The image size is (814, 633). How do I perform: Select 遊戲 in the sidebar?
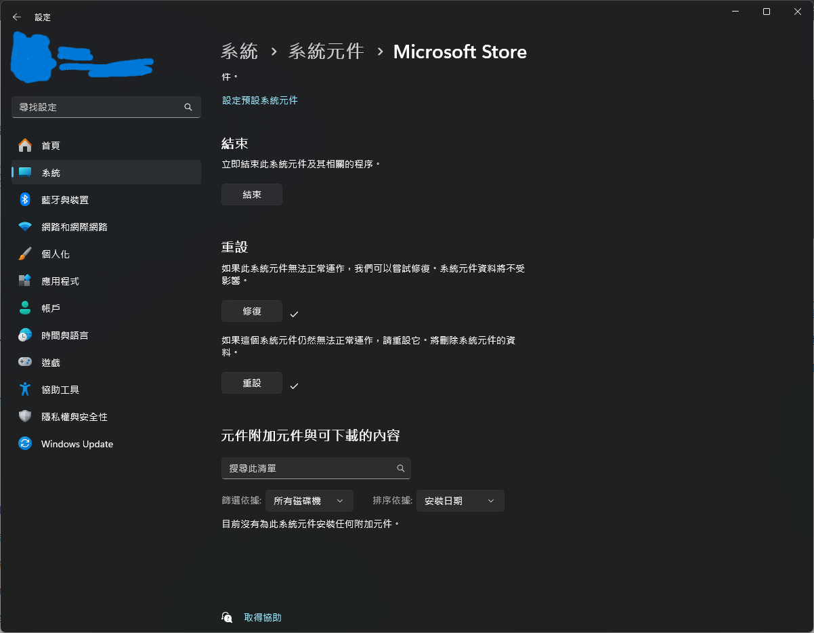click(106, 362)
